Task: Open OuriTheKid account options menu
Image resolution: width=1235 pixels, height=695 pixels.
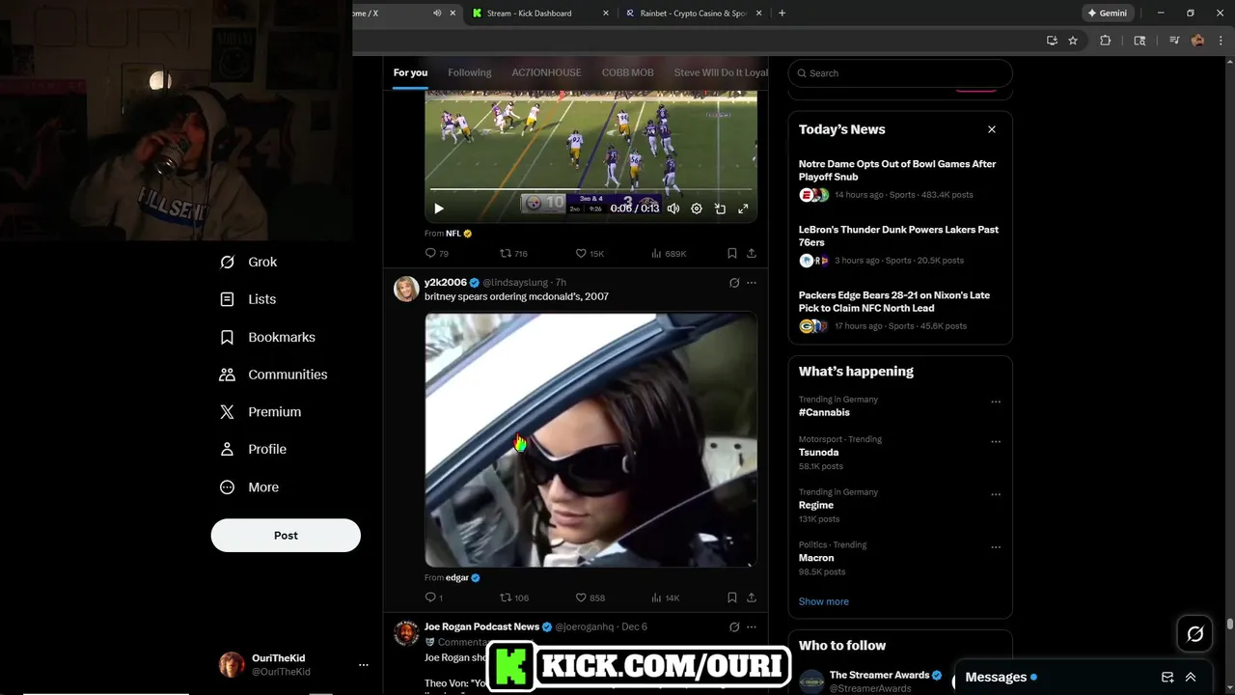Action: coord(364,665)
